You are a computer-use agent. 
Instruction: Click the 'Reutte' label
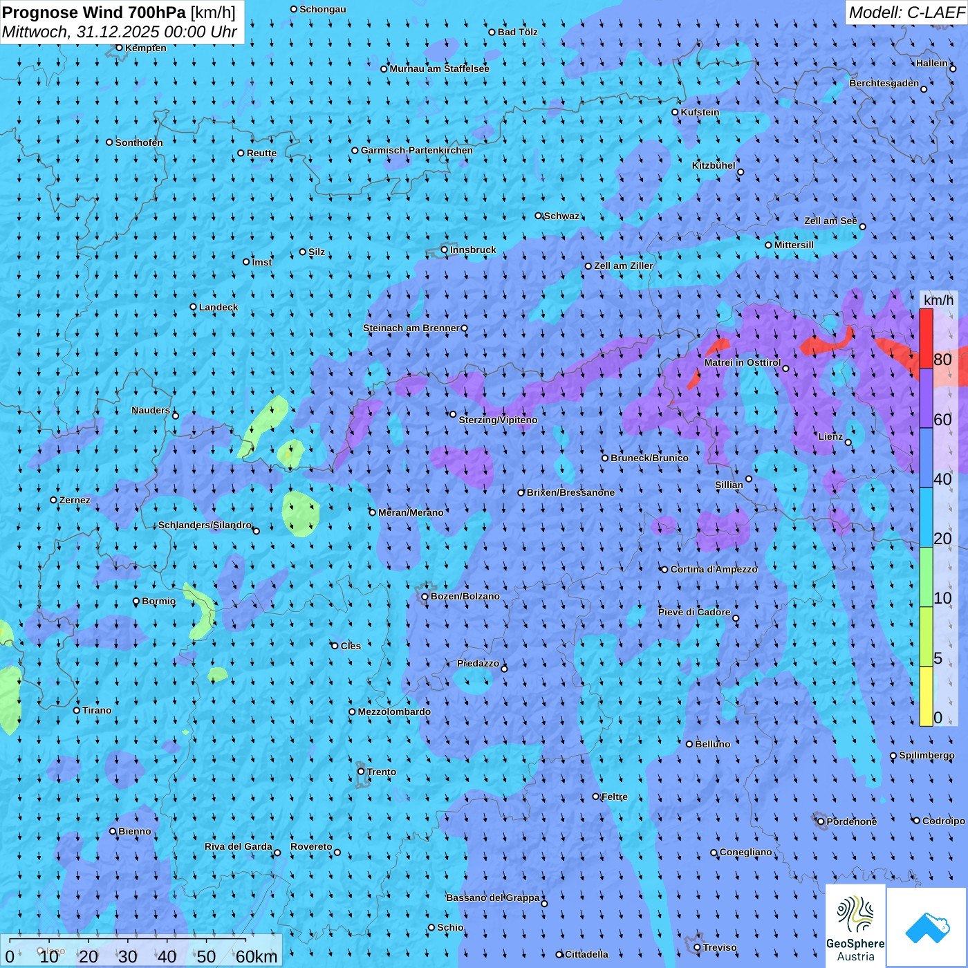click(261, 153)
